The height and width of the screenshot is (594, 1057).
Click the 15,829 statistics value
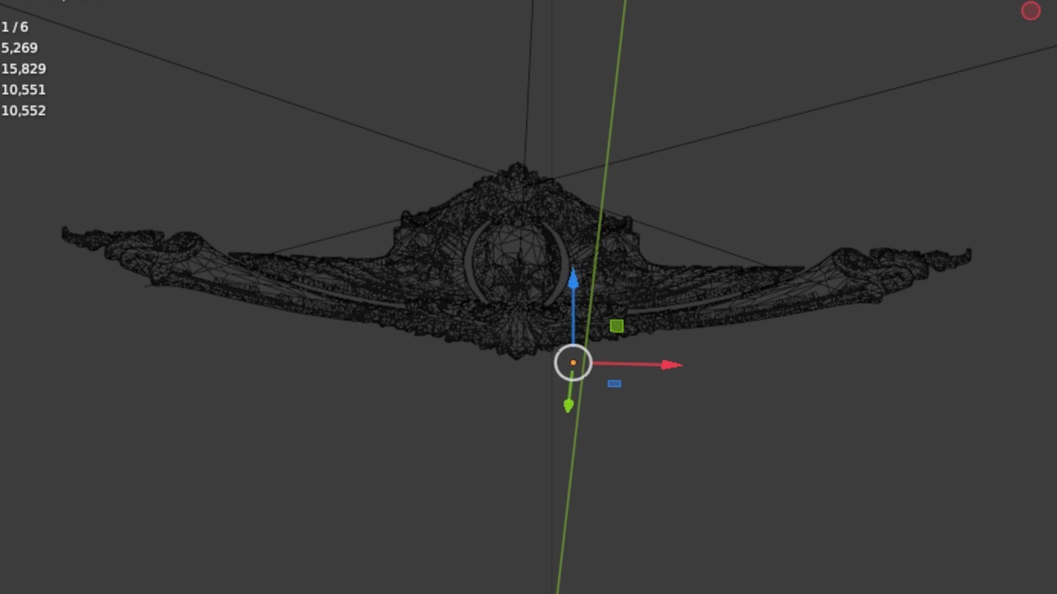(x=24, y=69)
